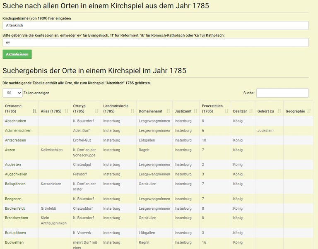Open the Budupöhnen place entry
The height and width of the screenshot is (249, 318).
coord(15,233)
